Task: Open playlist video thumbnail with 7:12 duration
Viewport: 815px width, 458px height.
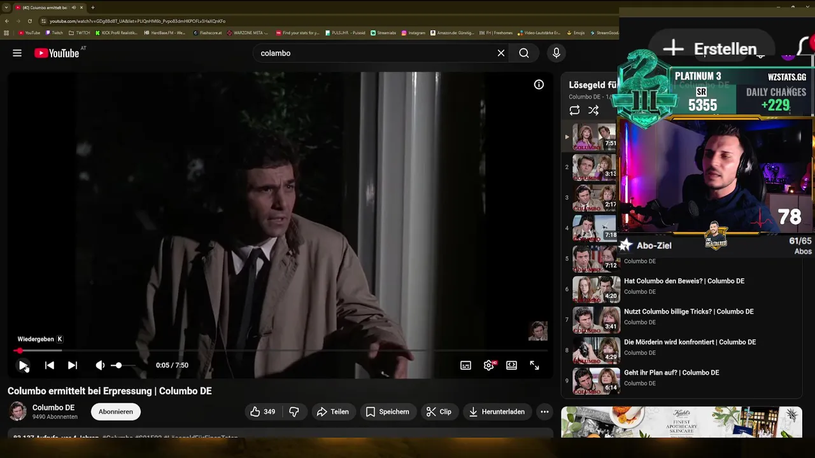Action: 595,259
